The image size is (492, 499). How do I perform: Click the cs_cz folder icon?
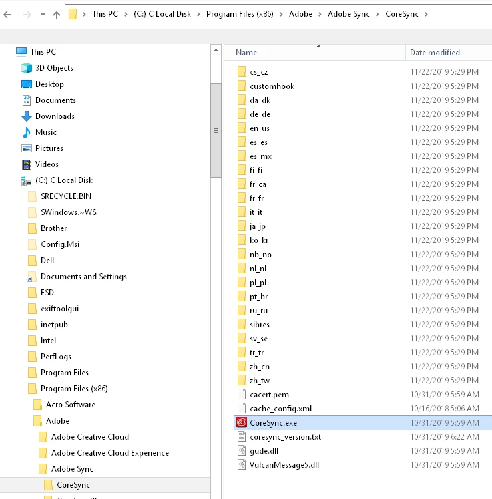[242, 72]
